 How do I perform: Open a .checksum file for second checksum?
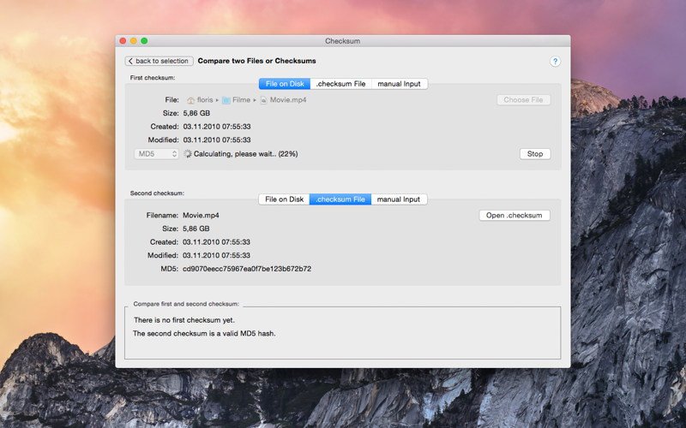point(514,216)
